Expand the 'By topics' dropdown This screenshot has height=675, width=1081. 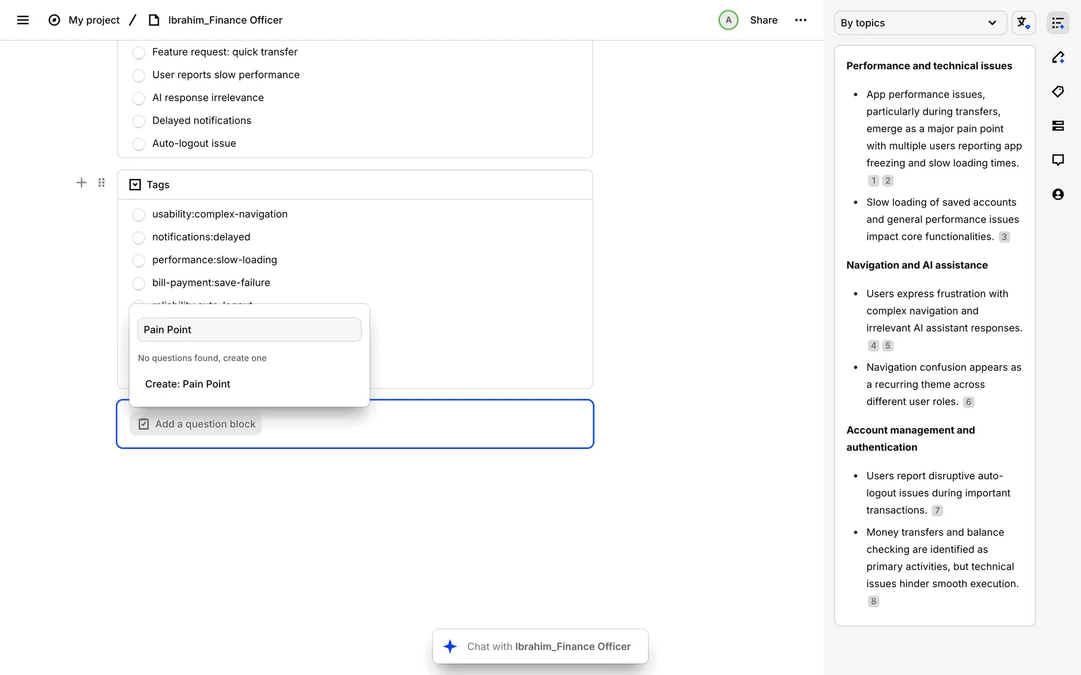920,23
